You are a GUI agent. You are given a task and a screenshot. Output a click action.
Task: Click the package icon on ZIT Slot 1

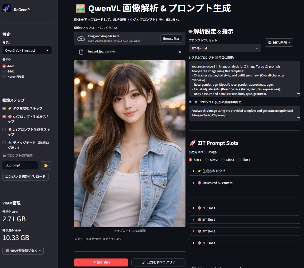[x=200, y=208]
